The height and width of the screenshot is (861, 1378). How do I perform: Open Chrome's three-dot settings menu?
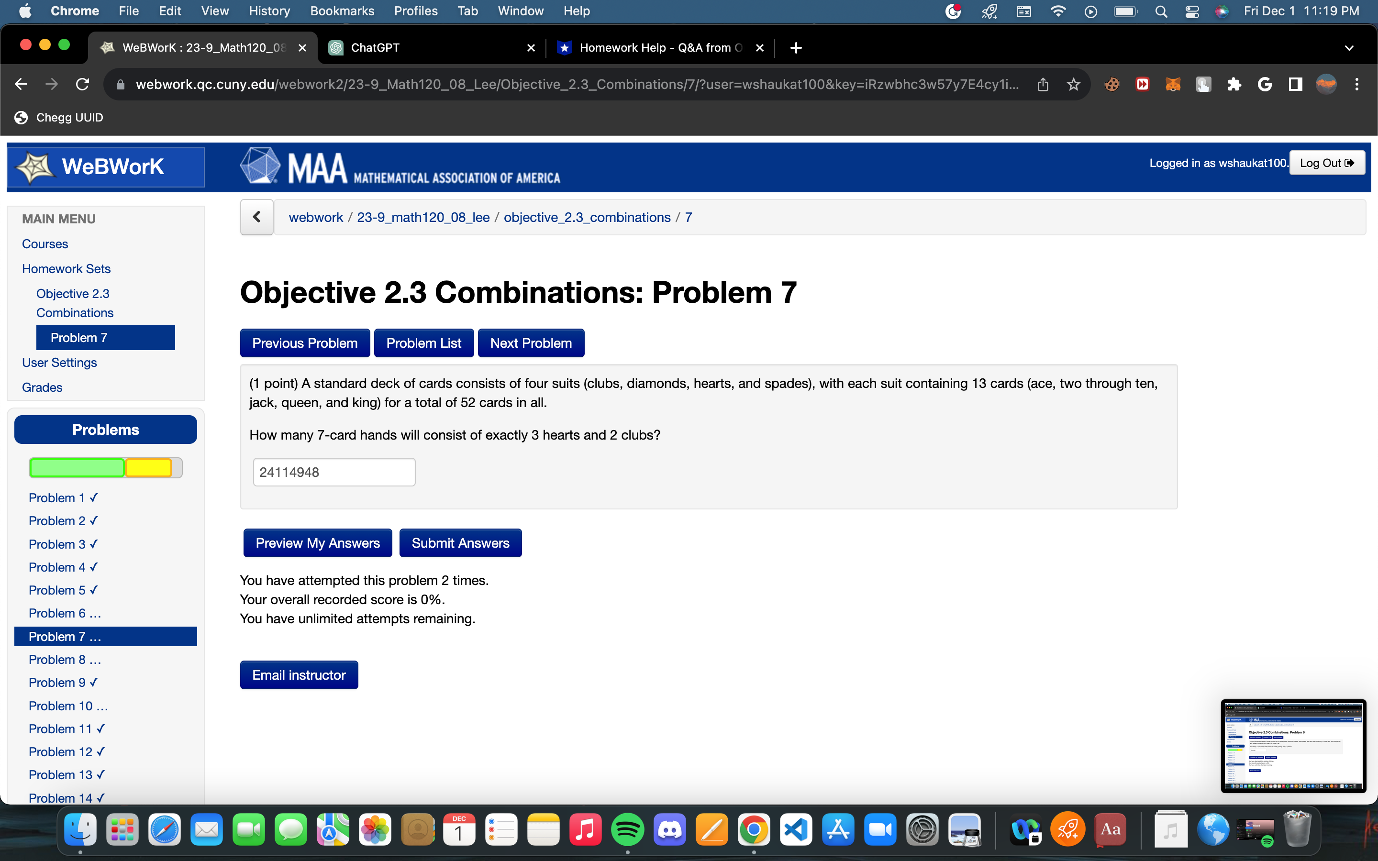pyautogui.click(x=1357, y=84)
